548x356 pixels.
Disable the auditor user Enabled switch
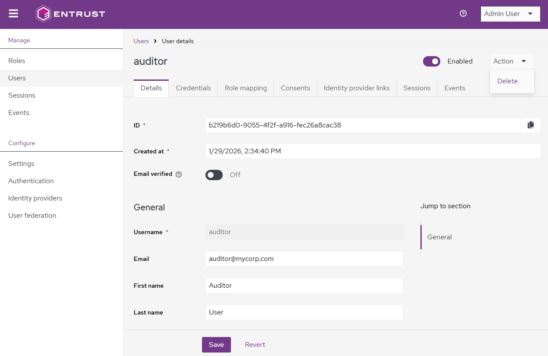(x=431, y=61)
